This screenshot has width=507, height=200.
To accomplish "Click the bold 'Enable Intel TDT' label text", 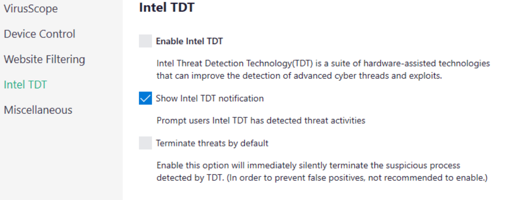I will coord(189,42).
